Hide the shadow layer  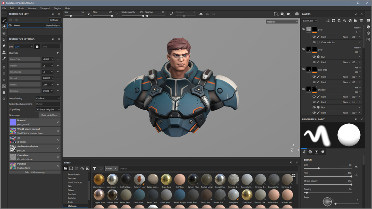[x=303, y=89]
